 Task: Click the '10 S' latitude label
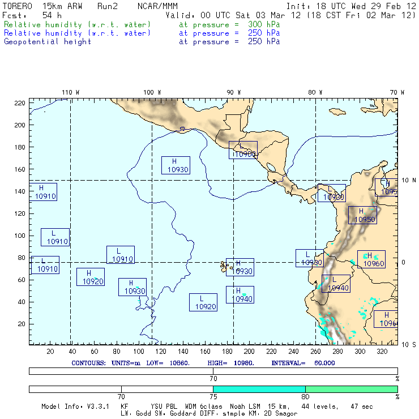[409, 345]
